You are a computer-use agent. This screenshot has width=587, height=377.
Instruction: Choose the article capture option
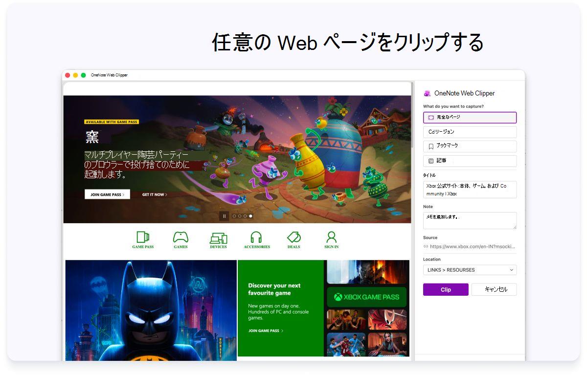[470, 161]
